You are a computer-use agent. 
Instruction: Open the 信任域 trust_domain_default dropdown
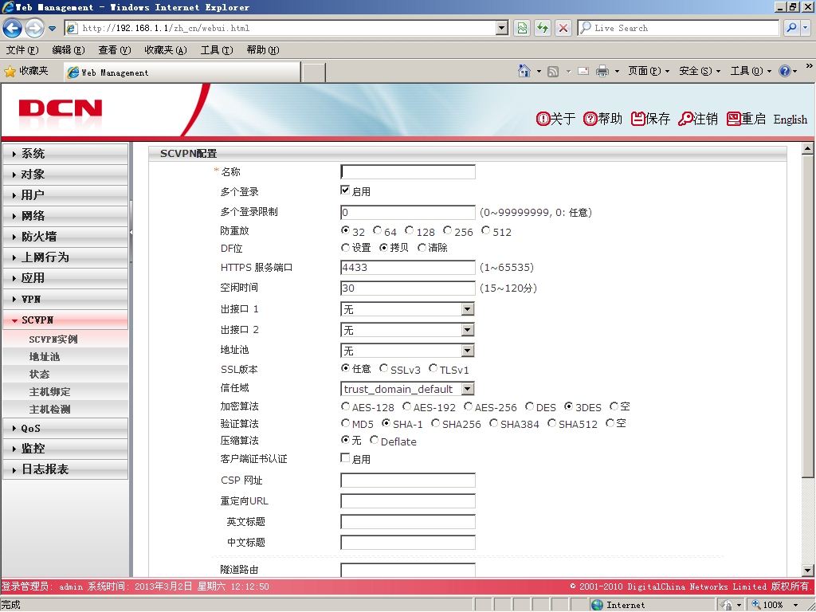467,389
